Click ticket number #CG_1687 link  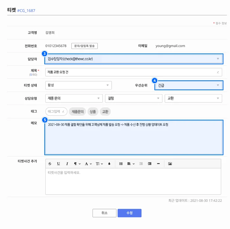[26, 10]
